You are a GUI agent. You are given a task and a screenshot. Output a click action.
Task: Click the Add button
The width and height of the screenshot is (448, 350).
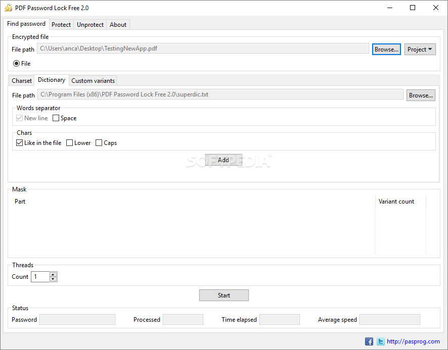click(223, 160)
